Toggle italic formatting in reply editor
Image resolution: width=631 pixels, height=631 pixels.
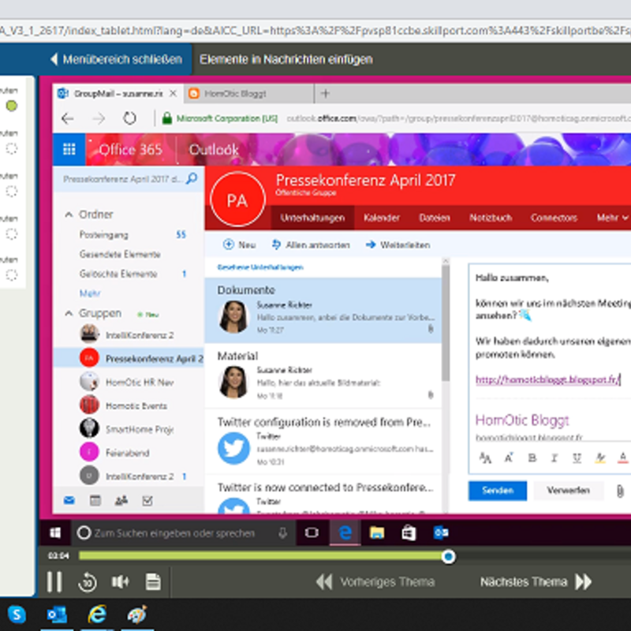[x=554, y=457]
